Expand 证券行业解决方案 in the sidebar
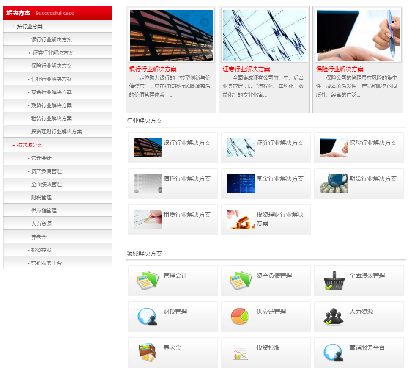 (58, 53)
